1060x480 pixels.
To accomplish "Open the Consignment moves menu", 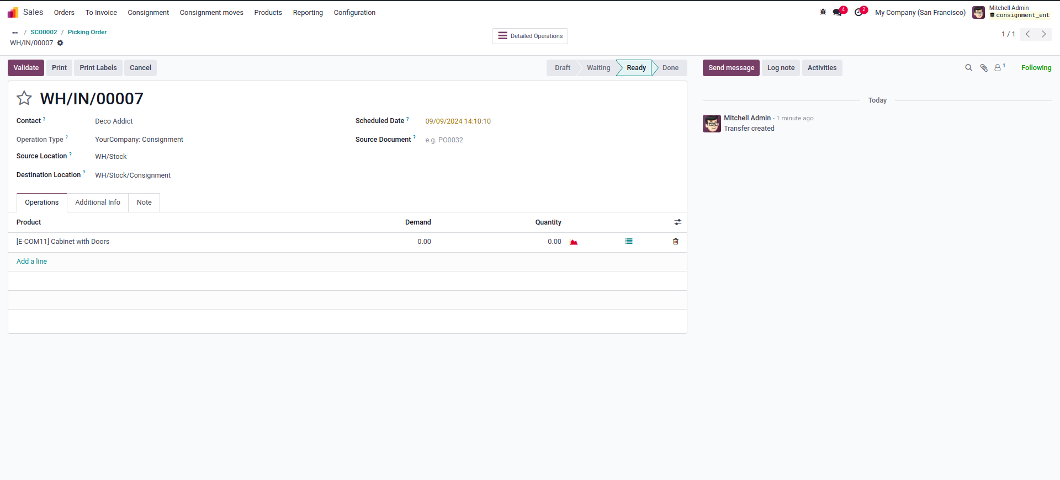I will 211,13.
